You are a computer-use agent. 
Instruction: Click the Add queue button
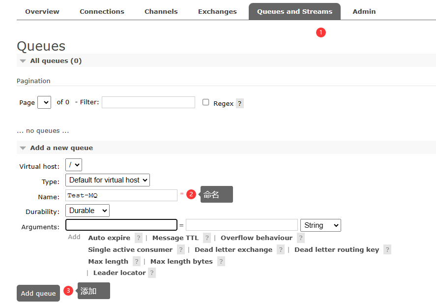[38, 293]
